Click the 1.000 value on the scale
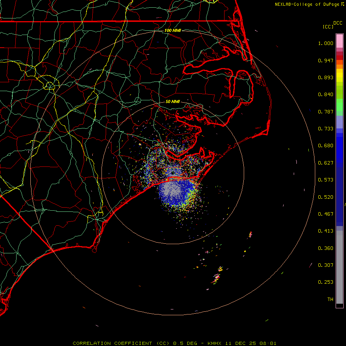346x346 pixels. (326, 43)
